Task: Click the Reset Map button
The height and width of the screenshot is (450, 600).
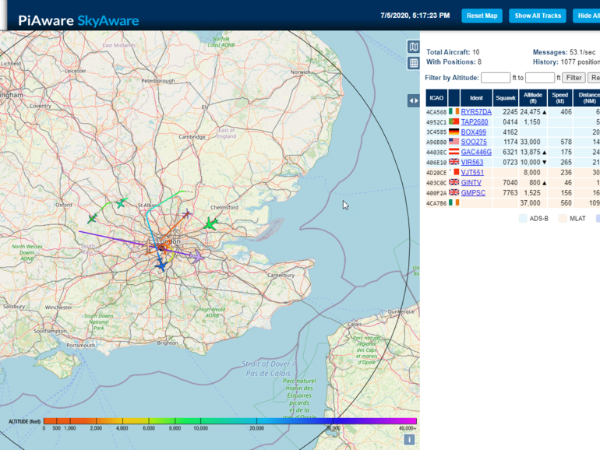Action: click(482, 16)
